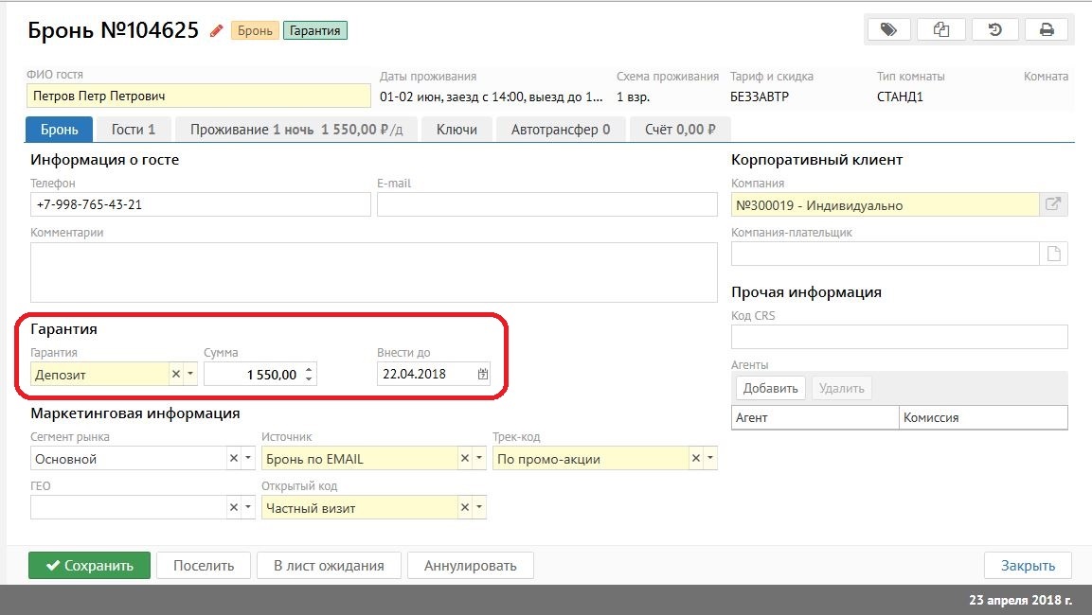The image size is (1092, 615).
Task: Clear the Депозит guarantee selection
Action: [175, 375]
